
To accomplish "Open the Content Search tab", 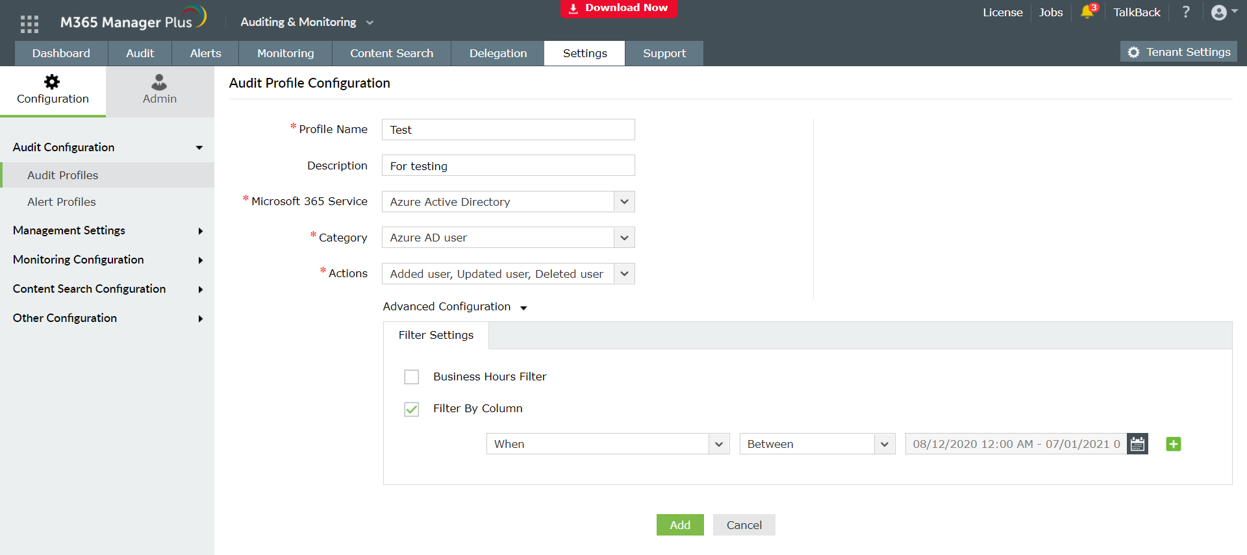I will click(x=392, y=53).
